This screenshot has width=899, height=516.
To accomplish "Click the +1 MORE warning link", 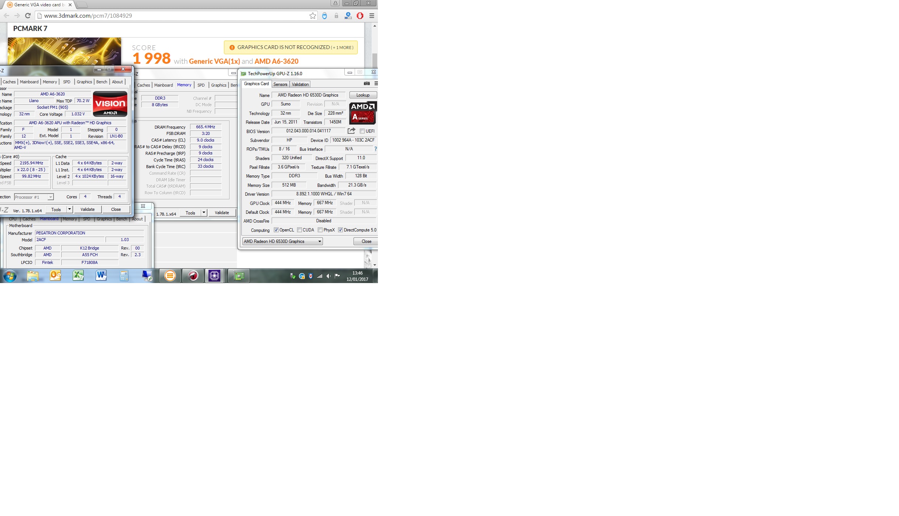I will coord(342,48).
